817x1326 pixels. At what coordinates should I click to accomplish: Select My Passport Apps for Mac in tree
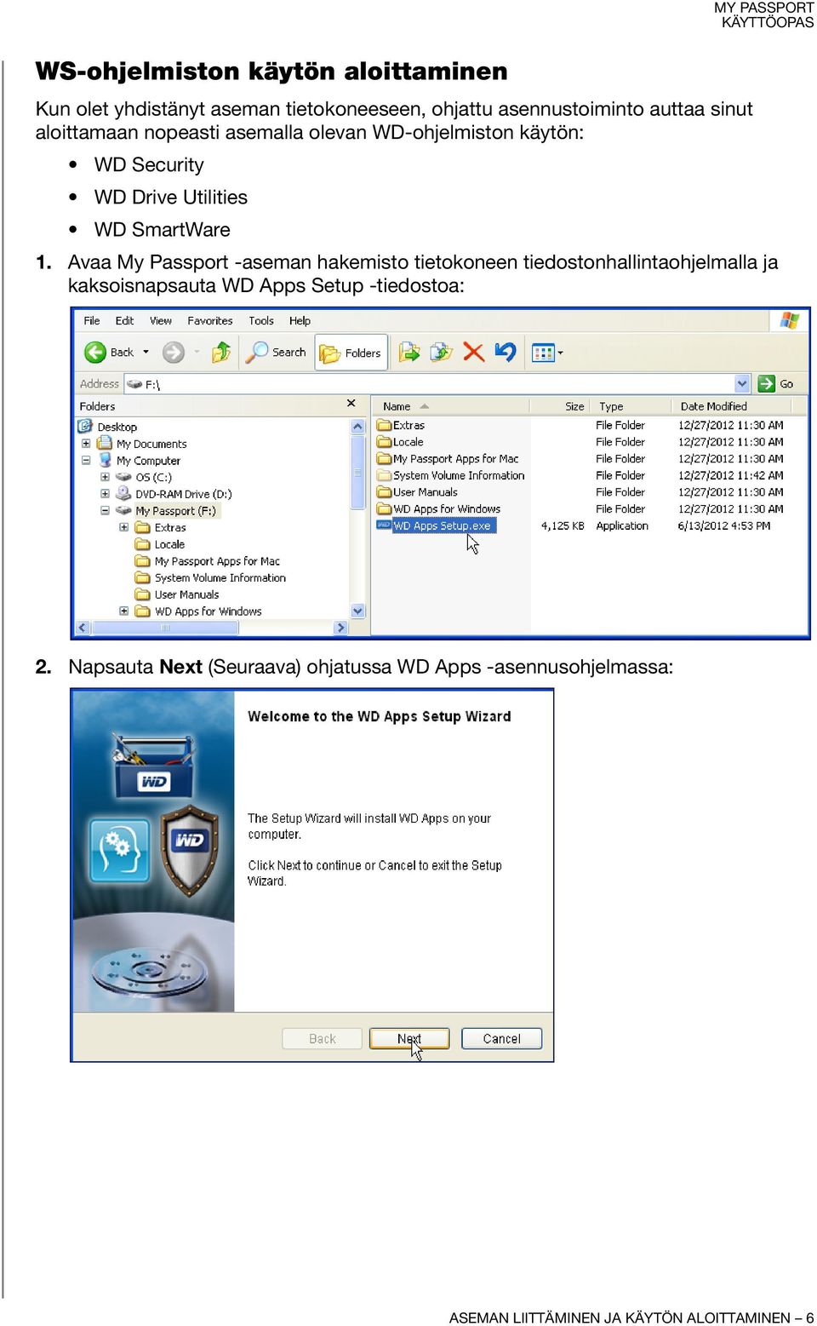point(217,561)
